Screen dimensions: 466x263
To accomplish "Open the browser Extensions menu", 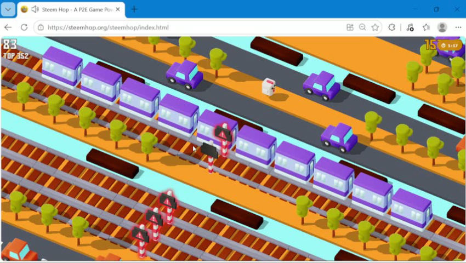I will coord(391,27).
